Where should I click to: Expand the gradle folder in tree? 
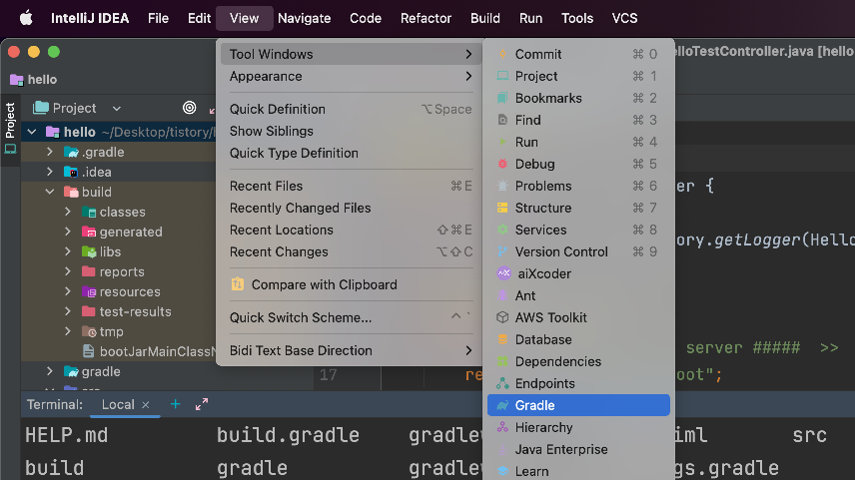(50, 371)
